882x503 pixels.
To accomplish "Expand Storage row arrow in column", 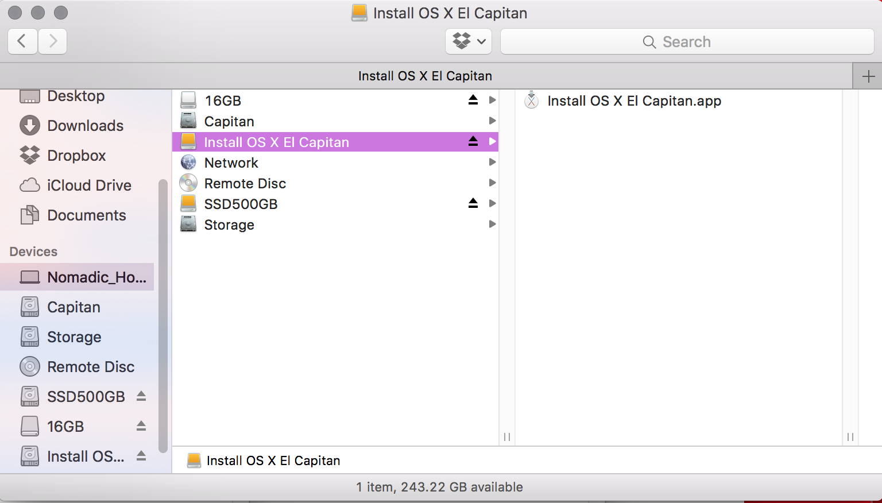I will [492, 224].
